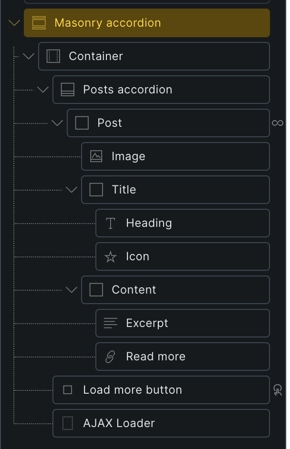Collapse the Title block chevron
This screenshot has width=290, height=449.
pyautogui.click(x=72, y=190)
